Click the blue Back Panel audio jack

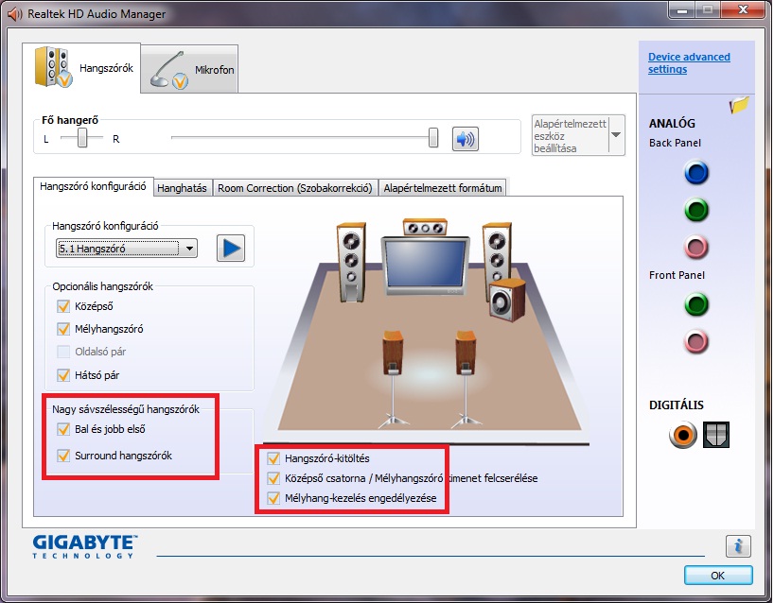click(x=696, y=173)
